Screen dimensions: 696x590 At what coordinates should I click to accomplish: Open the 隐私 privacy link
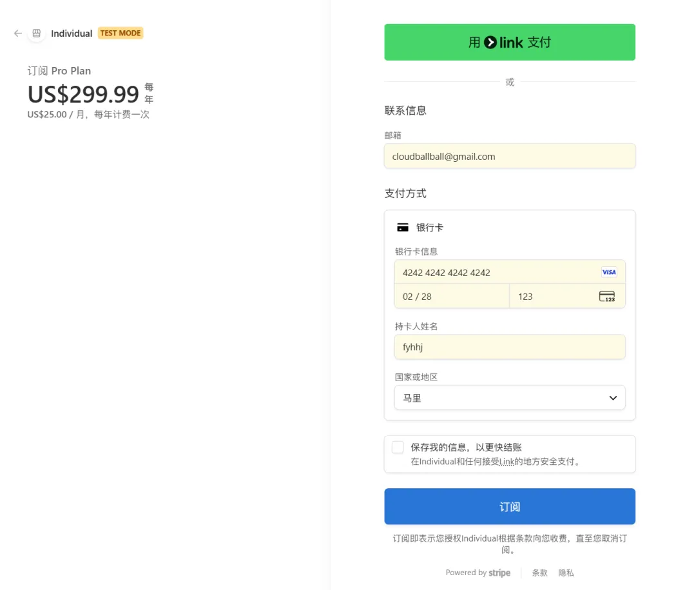pos(566,573)
